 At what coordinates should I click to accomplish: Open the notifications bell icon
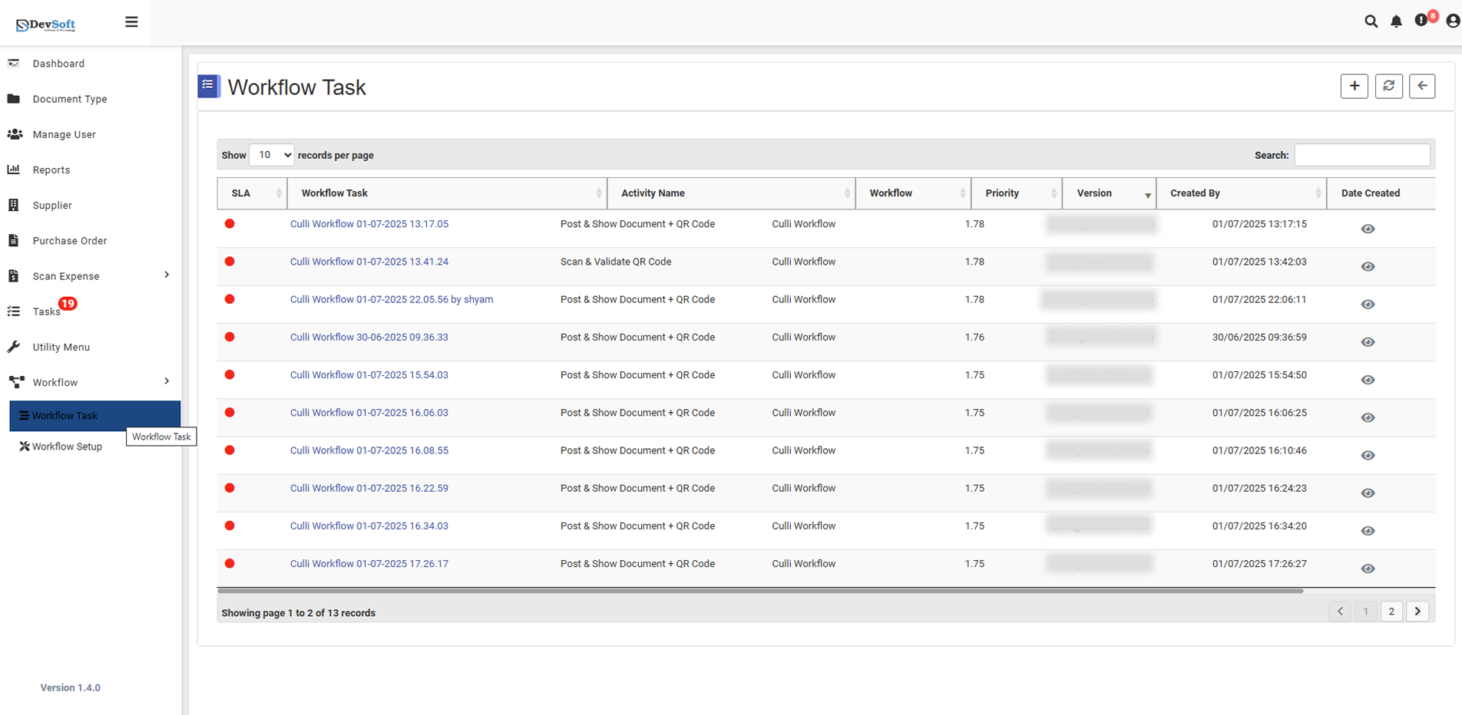[1396, 21]
